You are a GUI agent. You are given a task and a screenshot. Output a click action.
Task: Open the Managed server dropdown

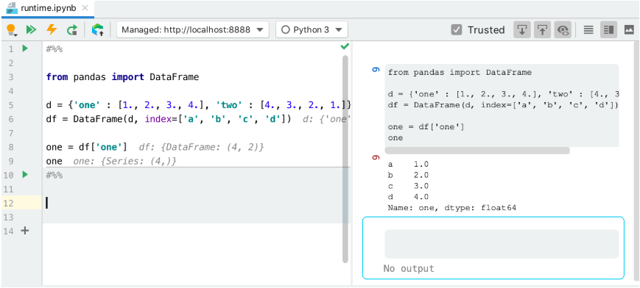coord(193,29)
